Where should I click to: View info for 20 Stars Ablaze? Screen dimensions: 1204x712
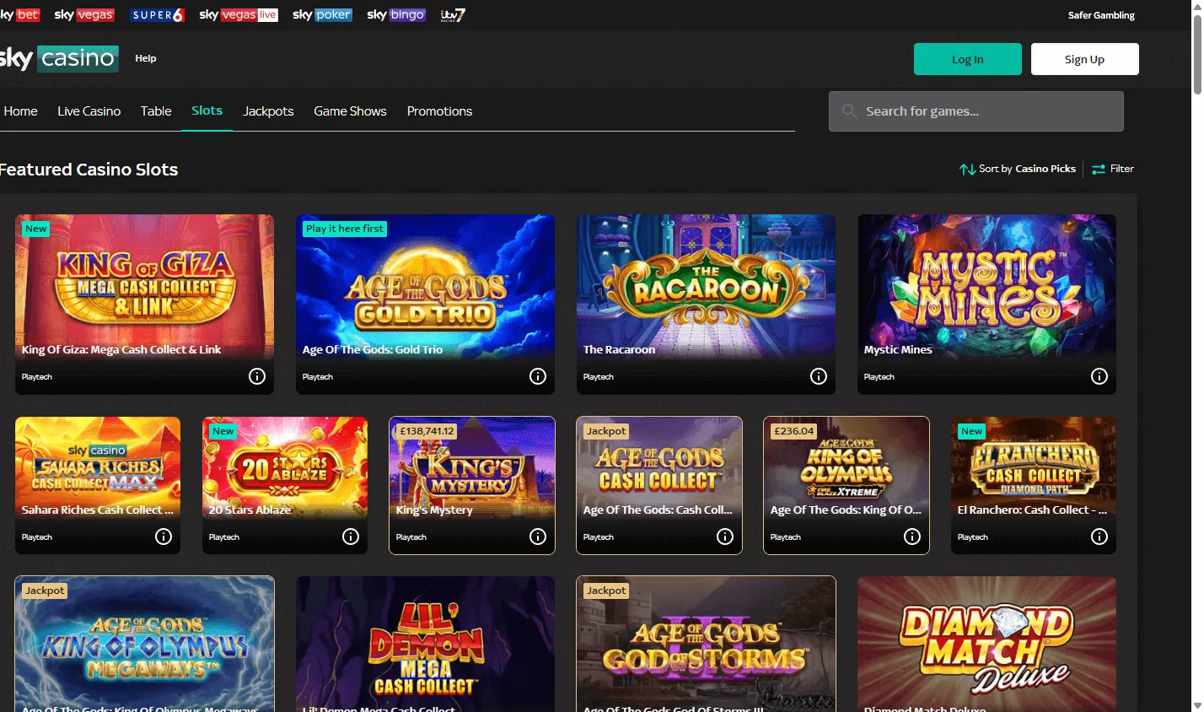[351, 537]
